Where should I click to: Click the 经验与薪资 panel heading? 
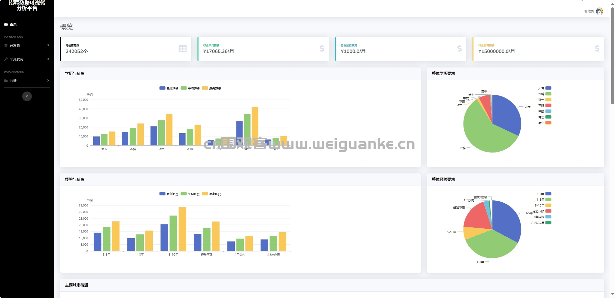click(x=75, y=180)
